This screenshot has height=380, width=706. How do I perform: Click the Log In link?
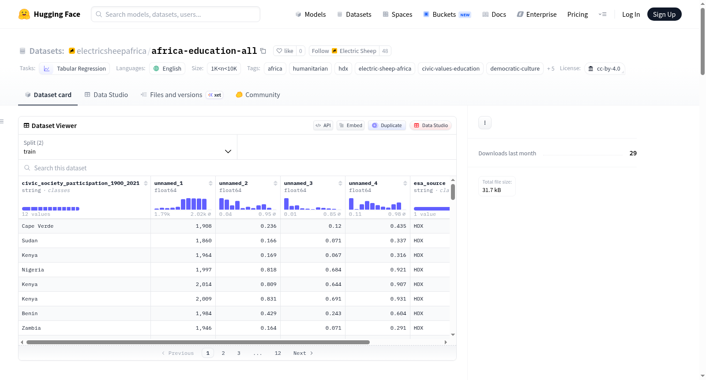pyautogui.click(x=631, y=14)
